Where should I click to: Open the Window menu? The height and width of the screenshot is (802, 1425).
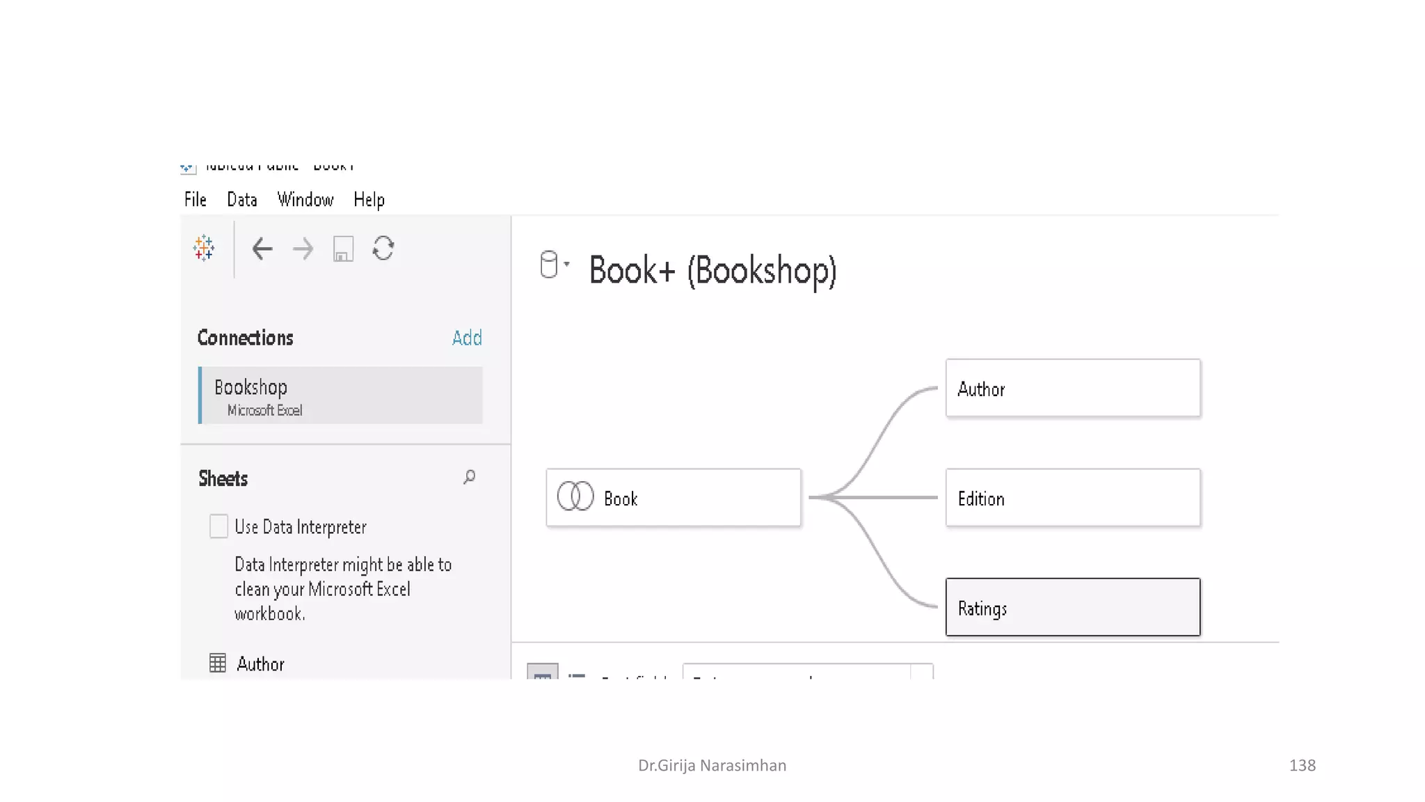coord(305,200)
